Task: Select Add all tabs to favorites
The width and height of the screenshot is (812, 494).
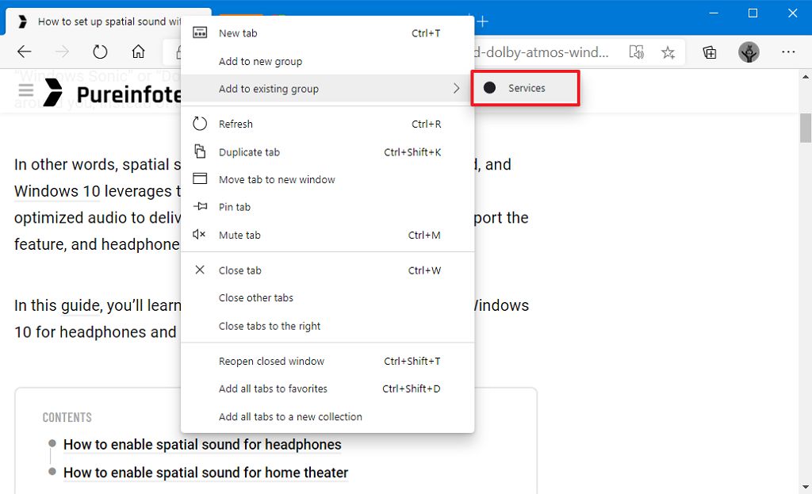Action: point(327,389)
